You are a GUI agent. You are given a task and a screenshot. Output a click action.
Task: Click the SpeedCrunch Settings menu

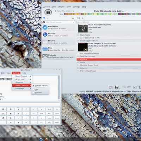(16, 73)
